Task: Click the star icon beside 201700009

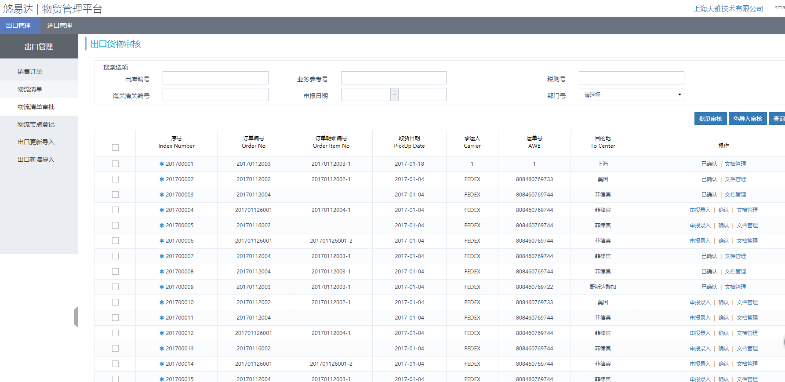Action: 162,287
